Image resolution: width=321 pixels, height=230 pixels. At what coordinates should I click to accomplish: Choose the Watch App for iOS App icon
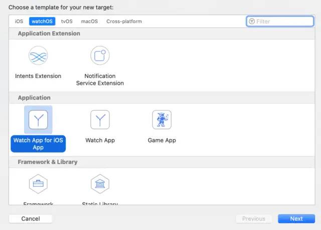tap(38, 119)
